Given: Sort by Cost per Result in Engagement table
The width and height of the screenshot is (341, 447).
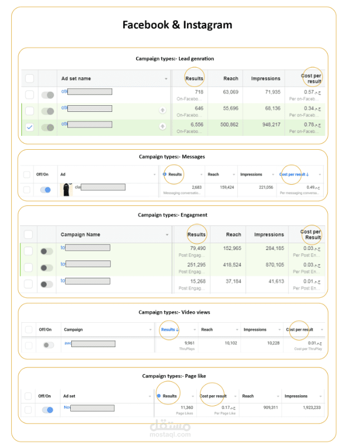Looking at the screenshot, I should 310,234.
